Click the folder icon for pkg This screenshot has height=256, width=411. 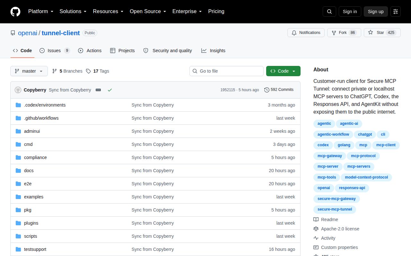pyautogui.click(x=18, y=210)
